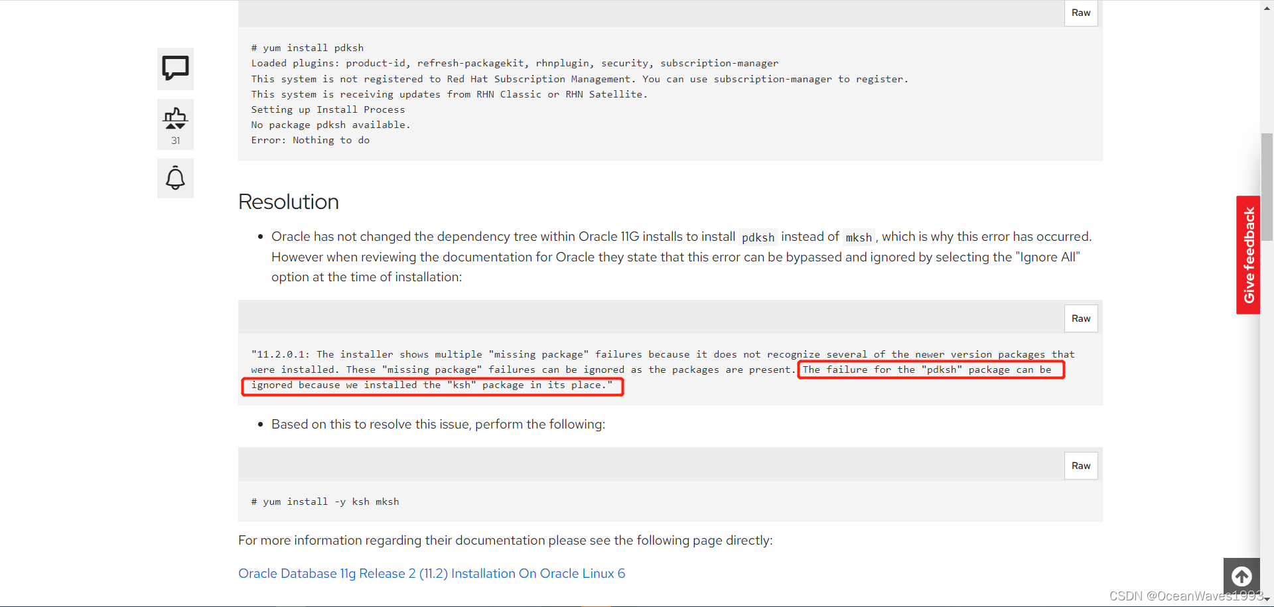
Task: Open the comments speech bubble icon
Action: [x=175, y=68]
